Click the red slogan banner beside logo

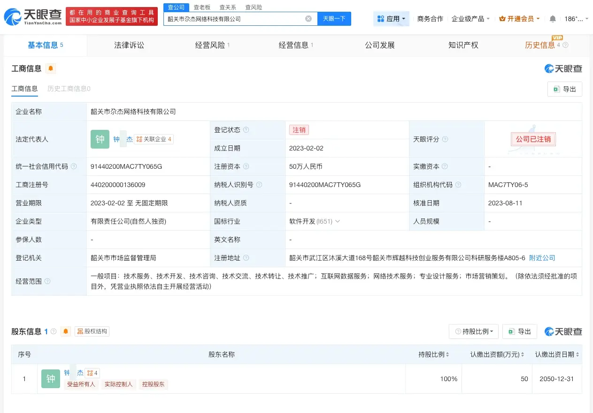pyautogui.click(x=112, y=16)
